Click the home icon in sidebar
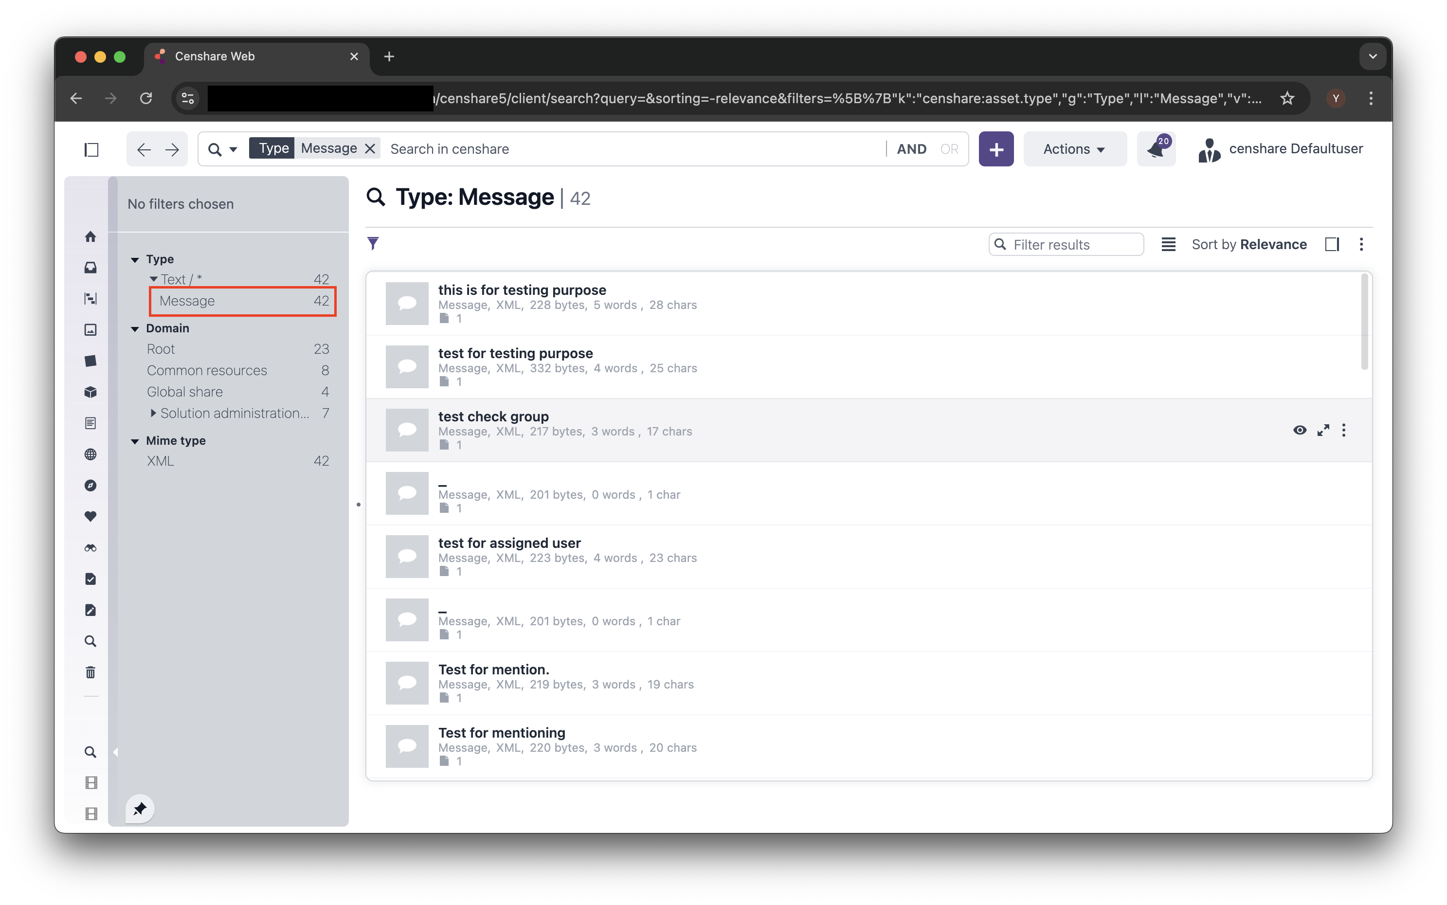The image size is (1447, 905). tap(90, 236)
